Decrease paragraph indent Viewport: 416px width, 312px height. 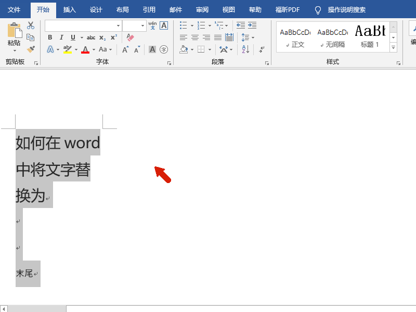point(241,25)
